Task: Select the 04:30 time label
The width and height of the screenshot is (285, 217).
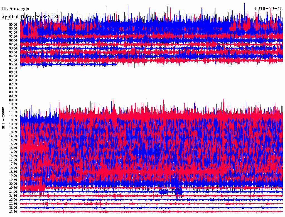Action: [x=13, y=60]
